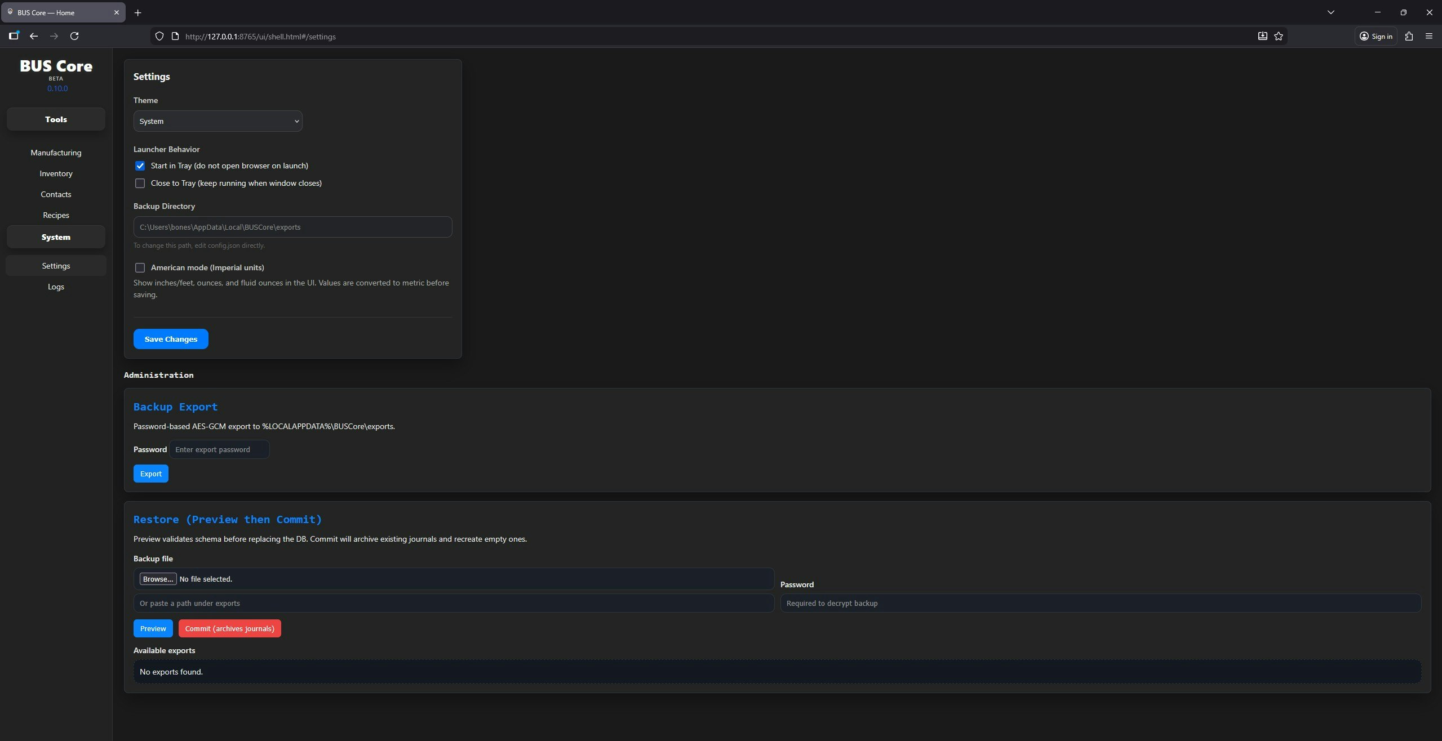
Task: Click the Firefox View icon
Action: click(14, 36)
